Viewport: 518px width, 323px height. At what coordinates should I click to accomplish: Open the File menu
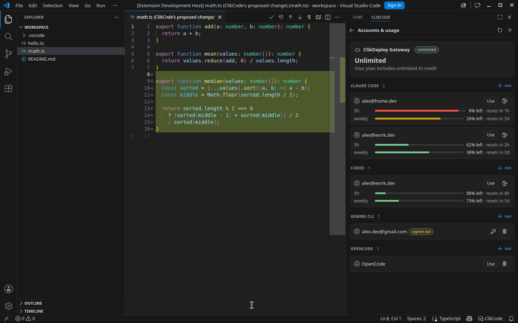19,5
